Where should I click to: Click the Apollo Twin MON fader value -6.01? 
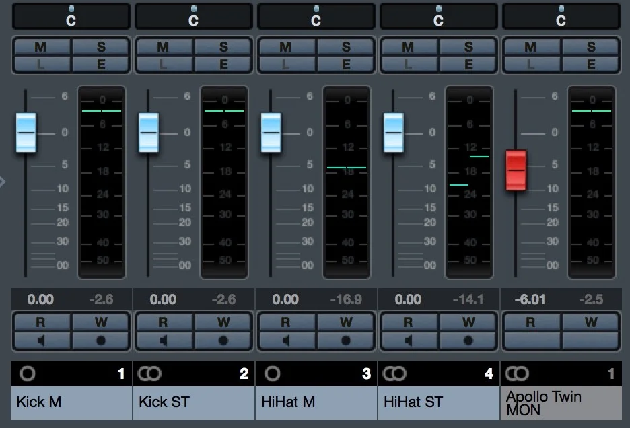[x=530, y=299]
